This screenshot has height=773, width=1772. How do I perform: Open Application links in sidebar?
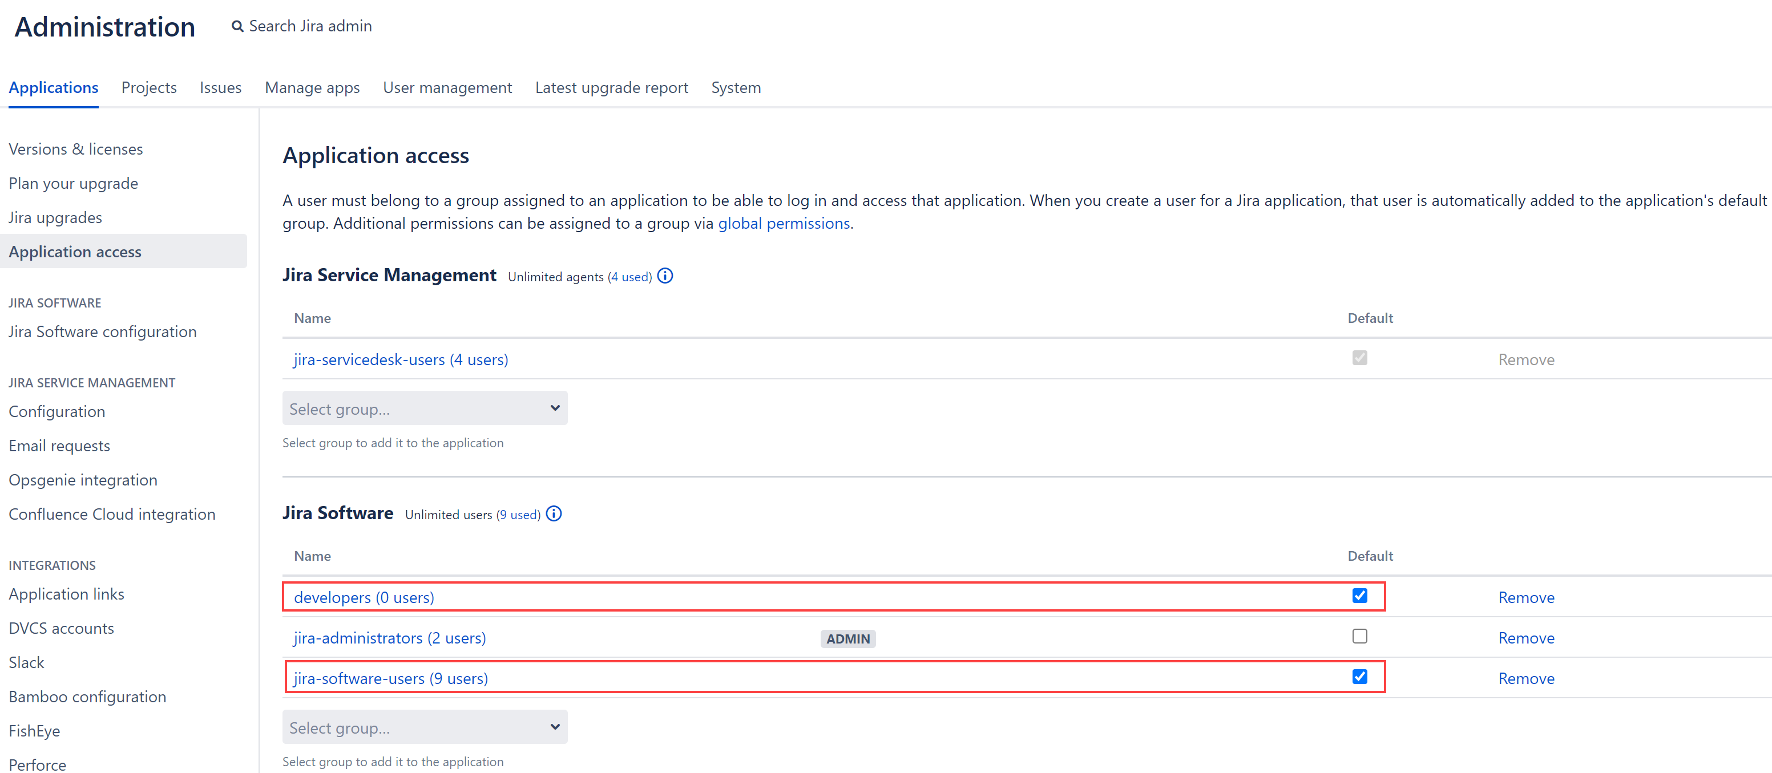click(67, 593)
